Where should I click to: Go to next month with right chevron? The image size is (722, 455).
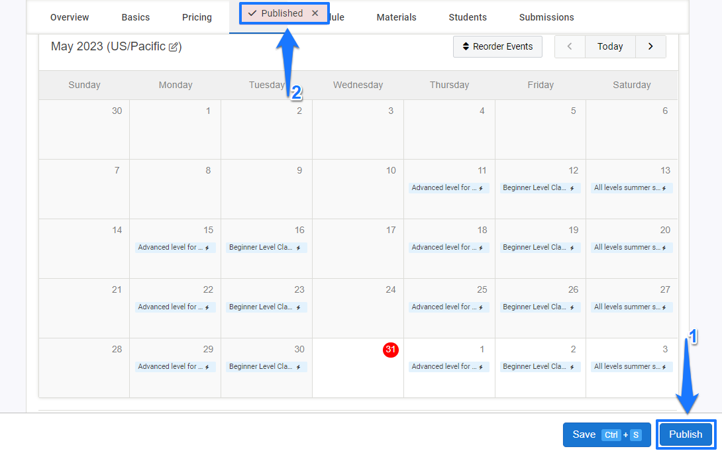pyautogui.click(x=650, y=46)
